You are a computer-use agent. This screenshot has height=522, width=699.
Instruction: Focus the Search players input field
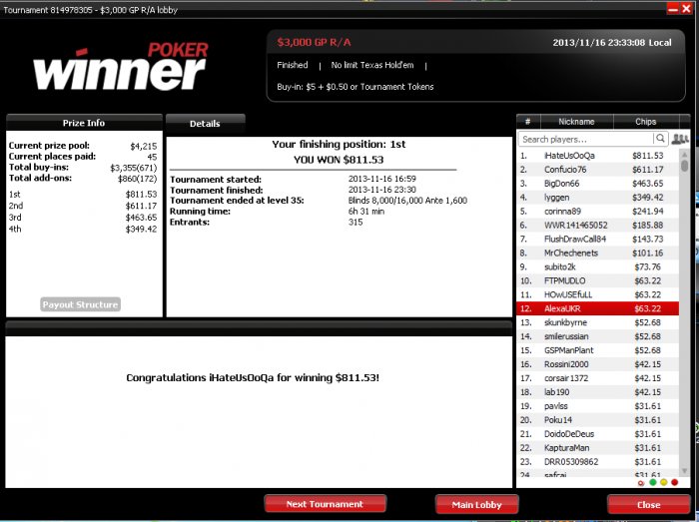pos(586,139)
